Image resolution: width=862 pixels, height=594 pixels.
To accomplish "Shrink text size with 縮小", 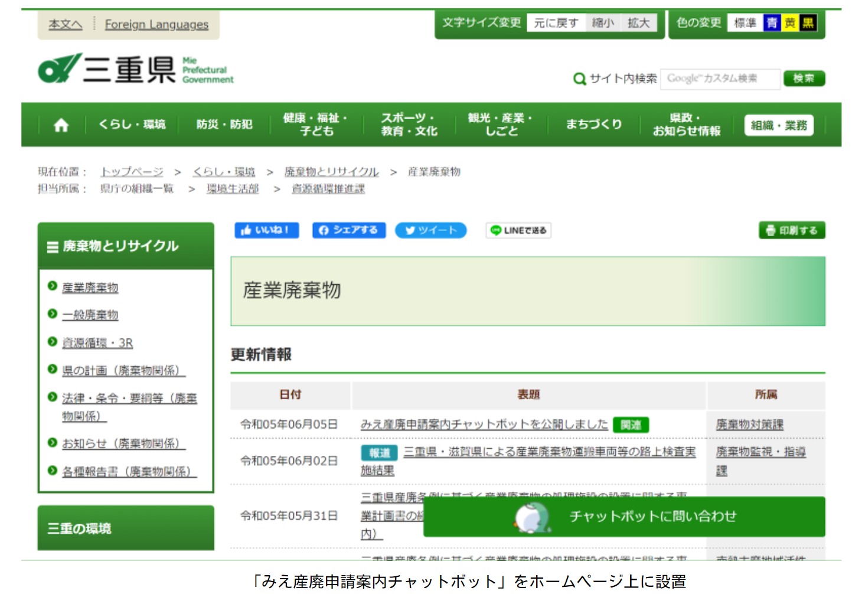I will point(603,23).
